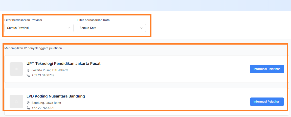Open the Semua Kota filter dropdown
The width and height of the screenshot is (291, 117).
click(x=111, y=28)
